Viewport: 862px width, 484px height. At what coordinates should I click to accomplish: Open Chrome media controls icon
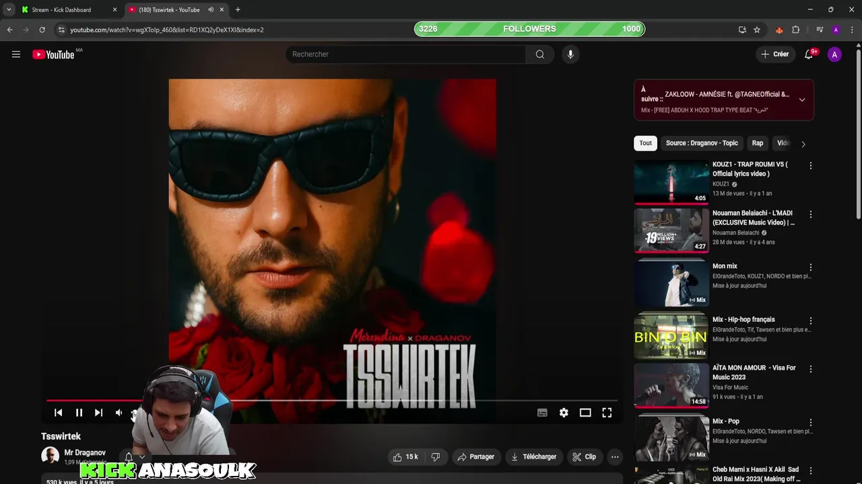pos(820,30)
